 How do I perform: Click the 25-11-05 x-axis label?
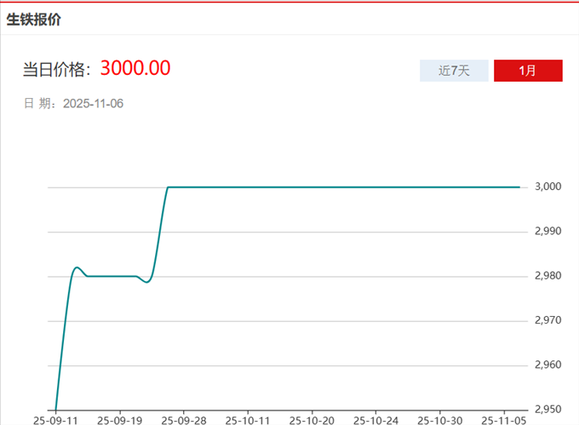(503, 420)
